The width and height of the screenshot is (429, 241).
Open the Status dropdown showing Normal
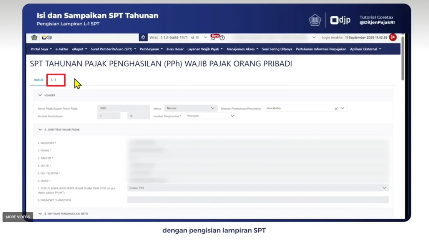(191, 108)
